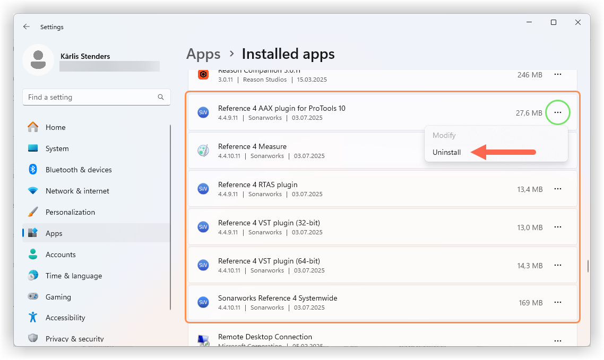Click the Bluetooth icon in sidebar
Viewport: 604px width, 360px height.
coord(33,169)
